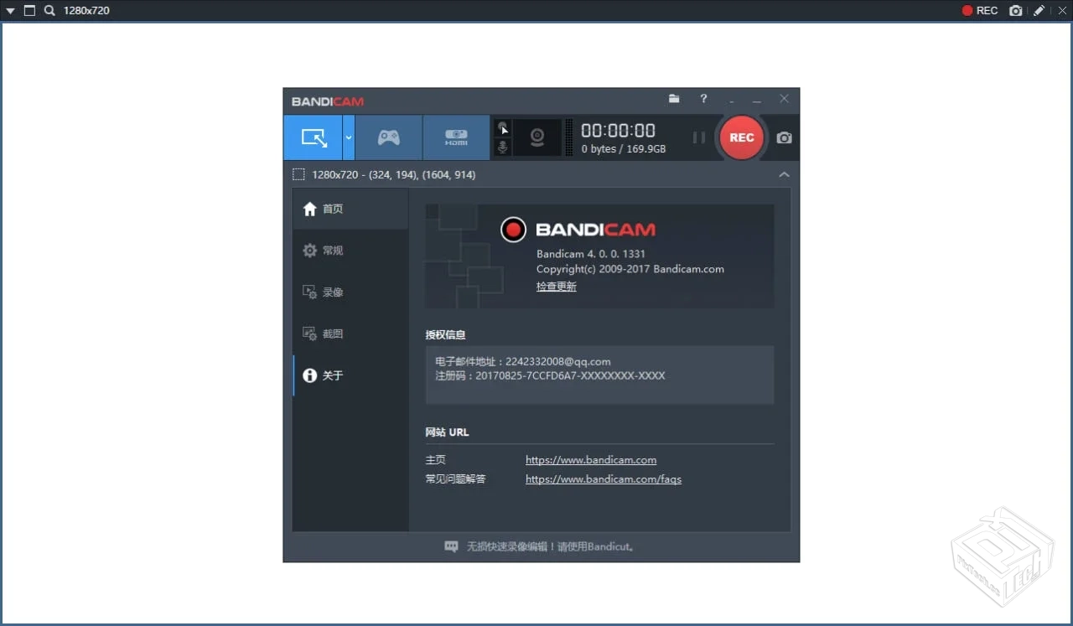Switch to the 关于 About tab
The height and width of the screenshot is (626, 1073).
pos(333,375)
